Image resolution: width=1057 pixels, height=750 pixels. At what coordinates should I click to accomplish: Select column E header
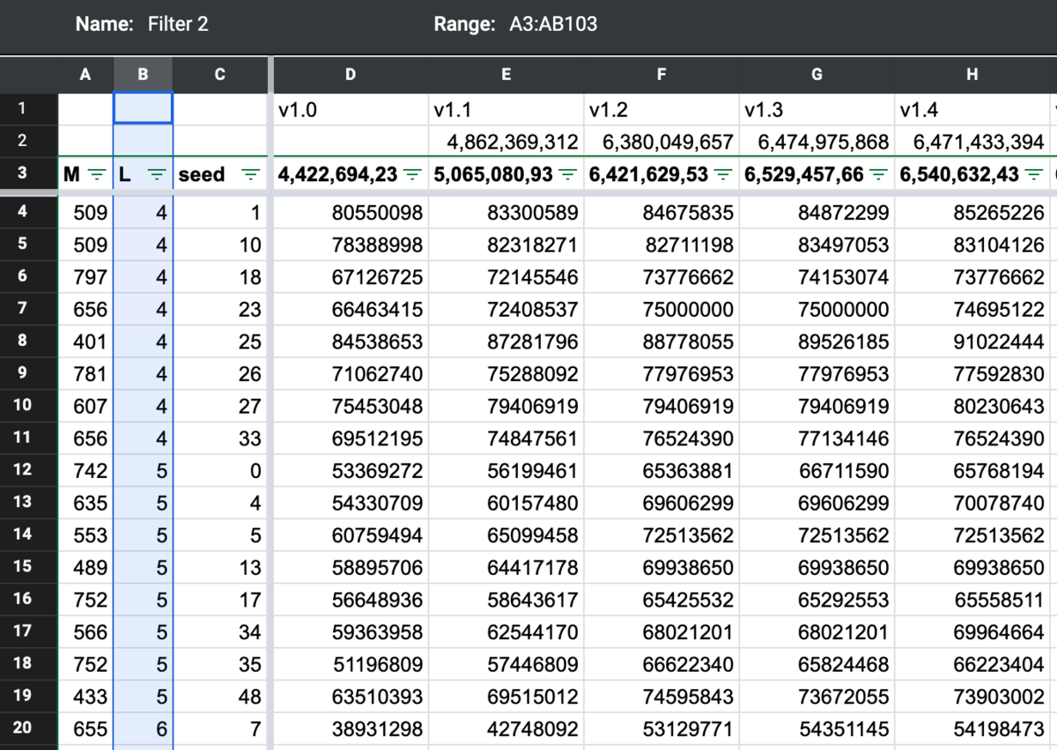coord(506,75)
